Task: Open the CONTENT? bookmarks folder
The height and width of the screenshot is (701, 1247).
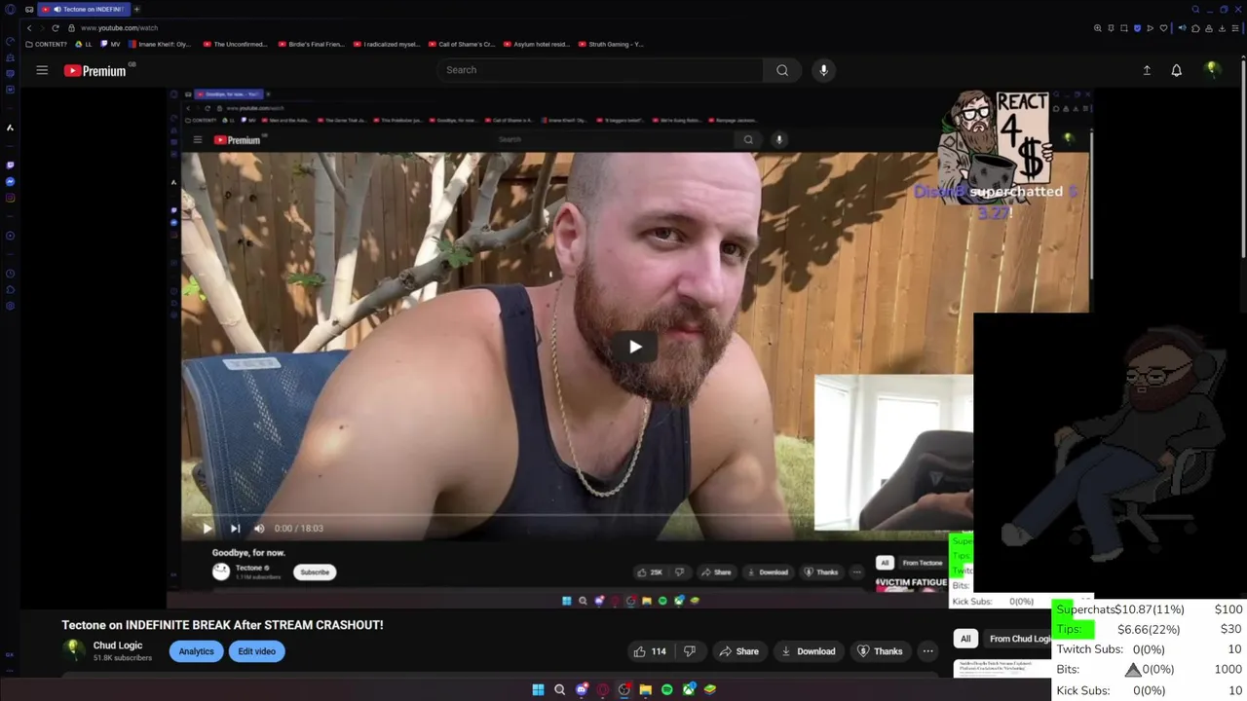Action: pos(47,44)
